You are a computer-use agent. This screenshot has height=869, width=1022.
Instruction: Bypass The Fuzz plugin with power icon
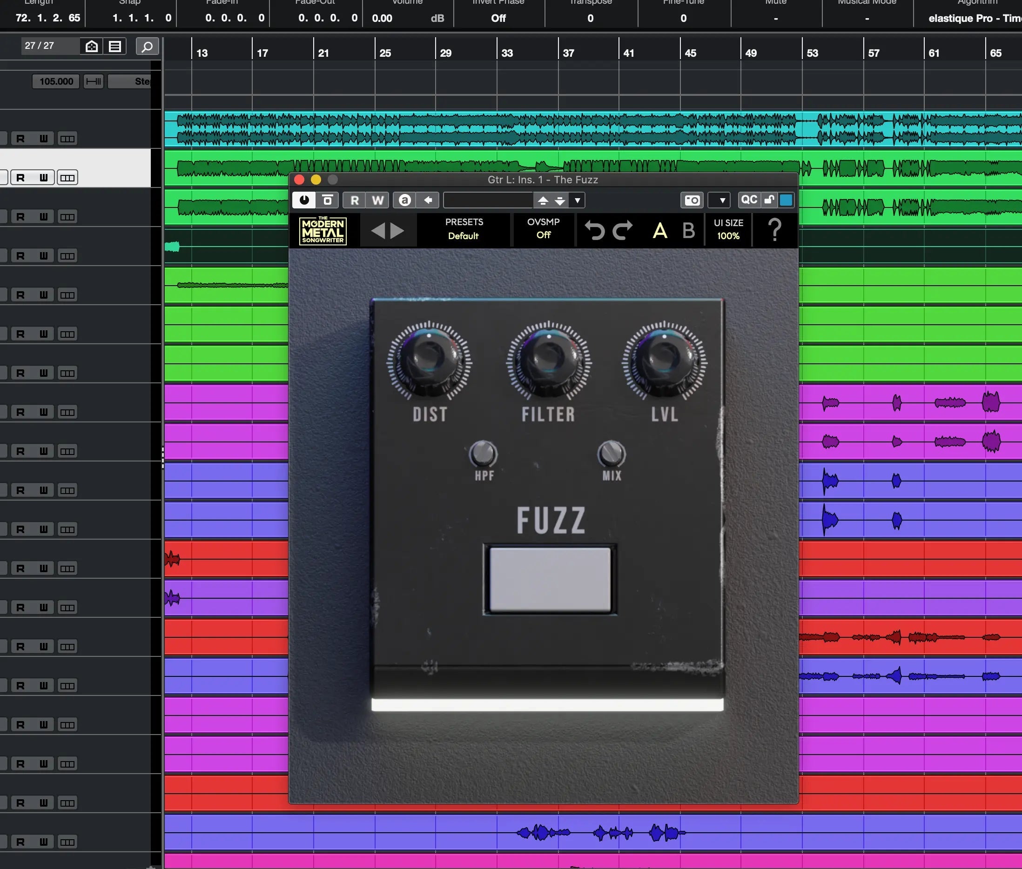(x=304, y=200)
